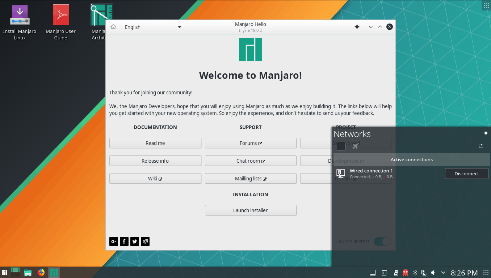The width and height of the screenshot is (491, 278).
Task: Select the Wired connection 1 entry
Action: (x=371, y=173)
